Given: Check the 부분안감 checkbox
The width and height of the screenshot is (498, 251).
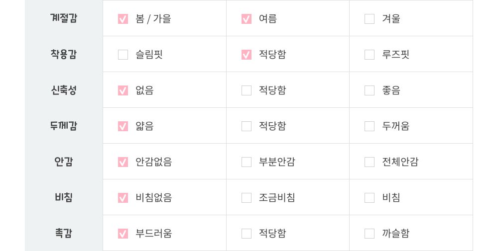Looking at the screenshot, I should (x=247, y=162).
